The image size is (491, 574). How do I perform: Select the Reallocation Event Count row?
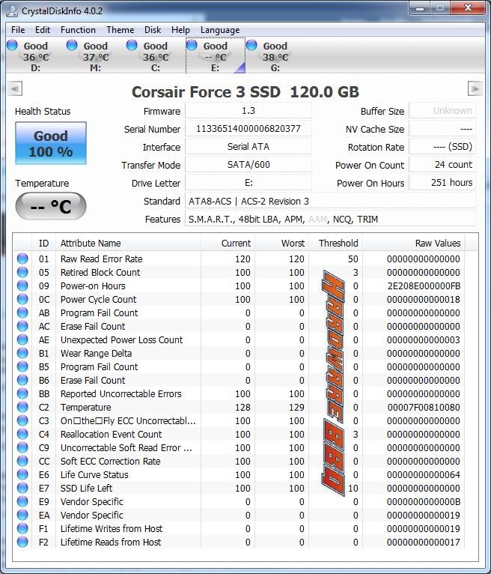[x=239, y=434]
